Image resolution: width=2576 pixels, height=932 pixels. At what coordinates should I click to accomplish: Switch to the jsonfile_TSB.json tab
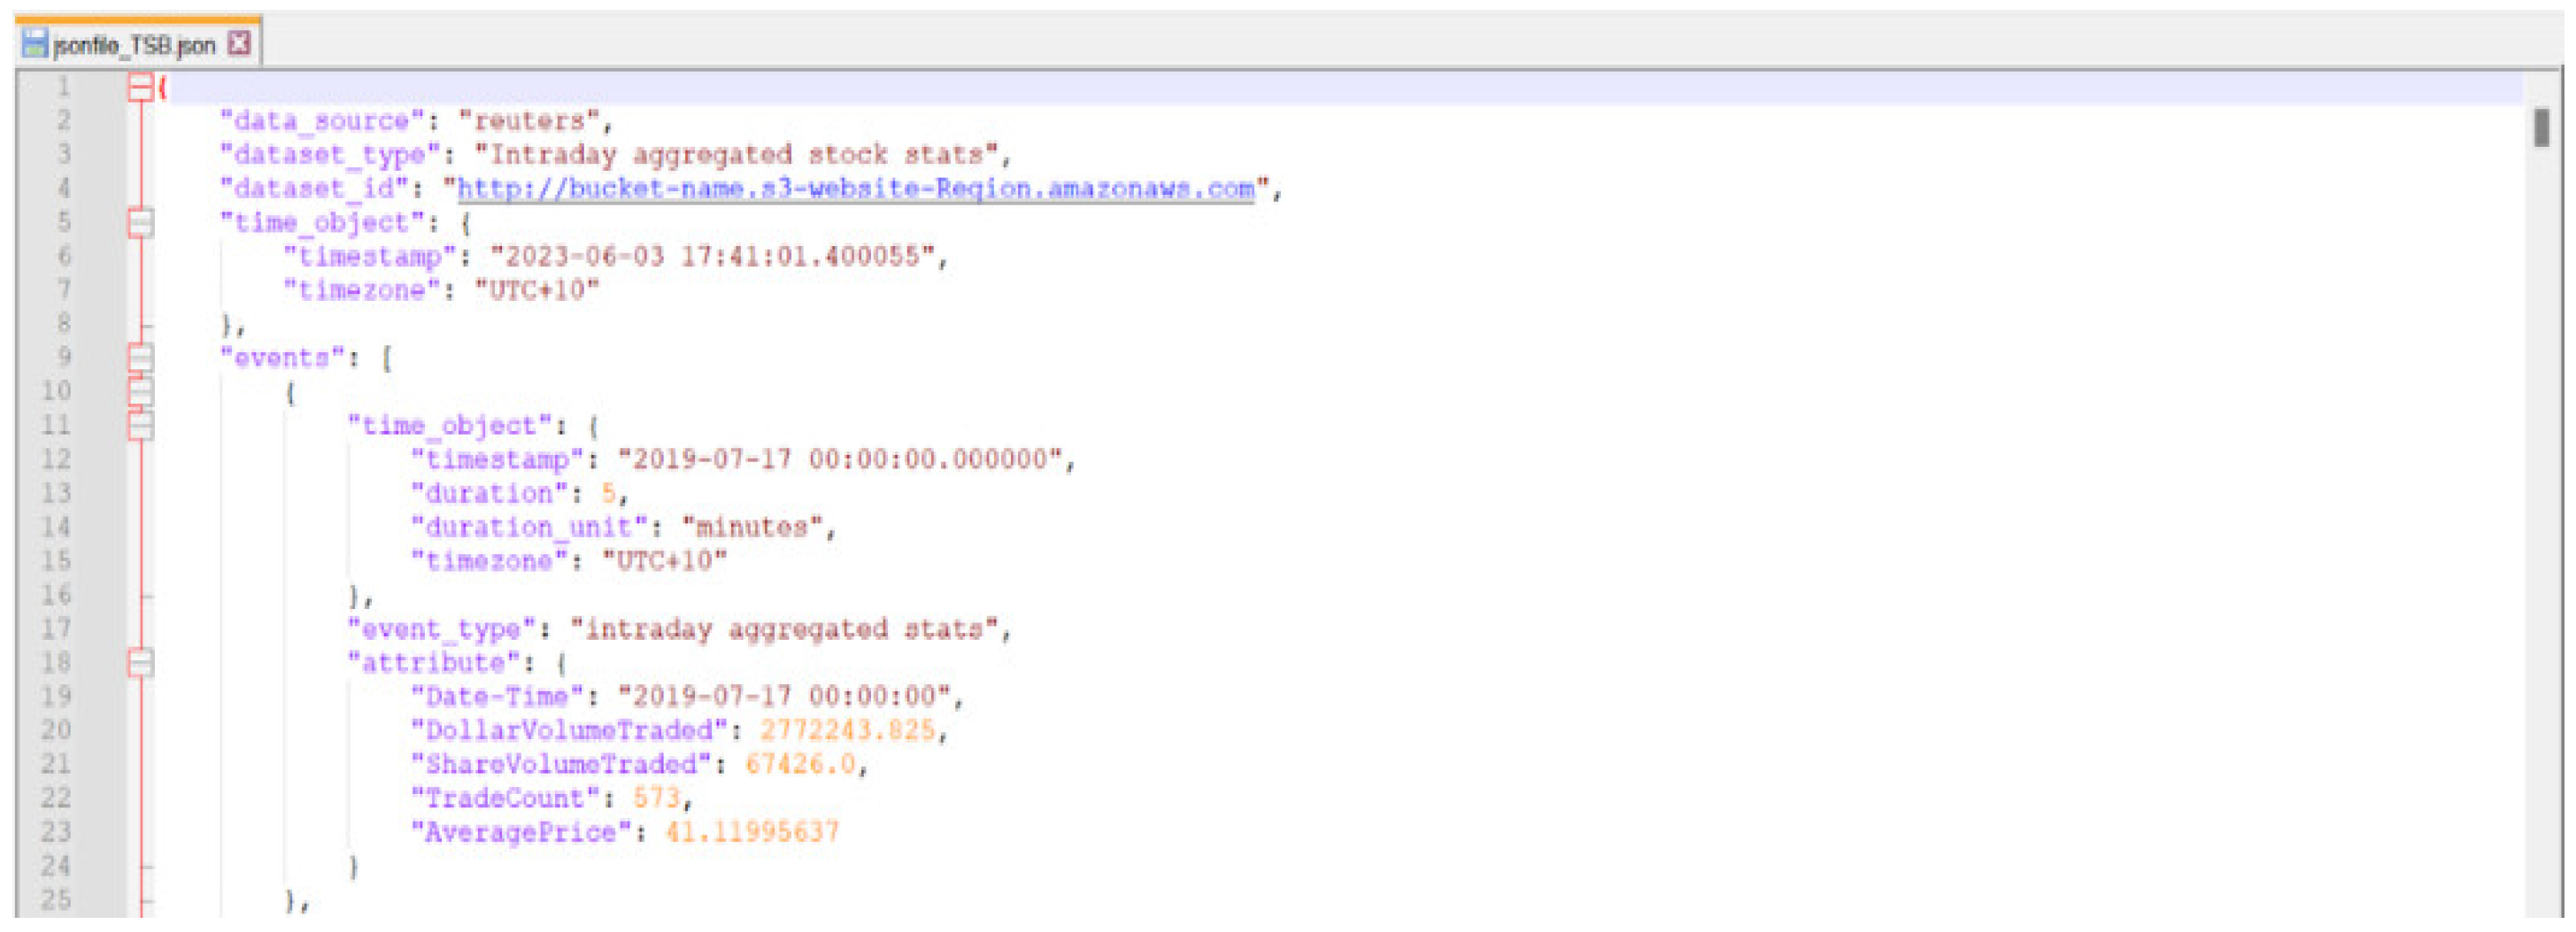(x=134, y=45)
